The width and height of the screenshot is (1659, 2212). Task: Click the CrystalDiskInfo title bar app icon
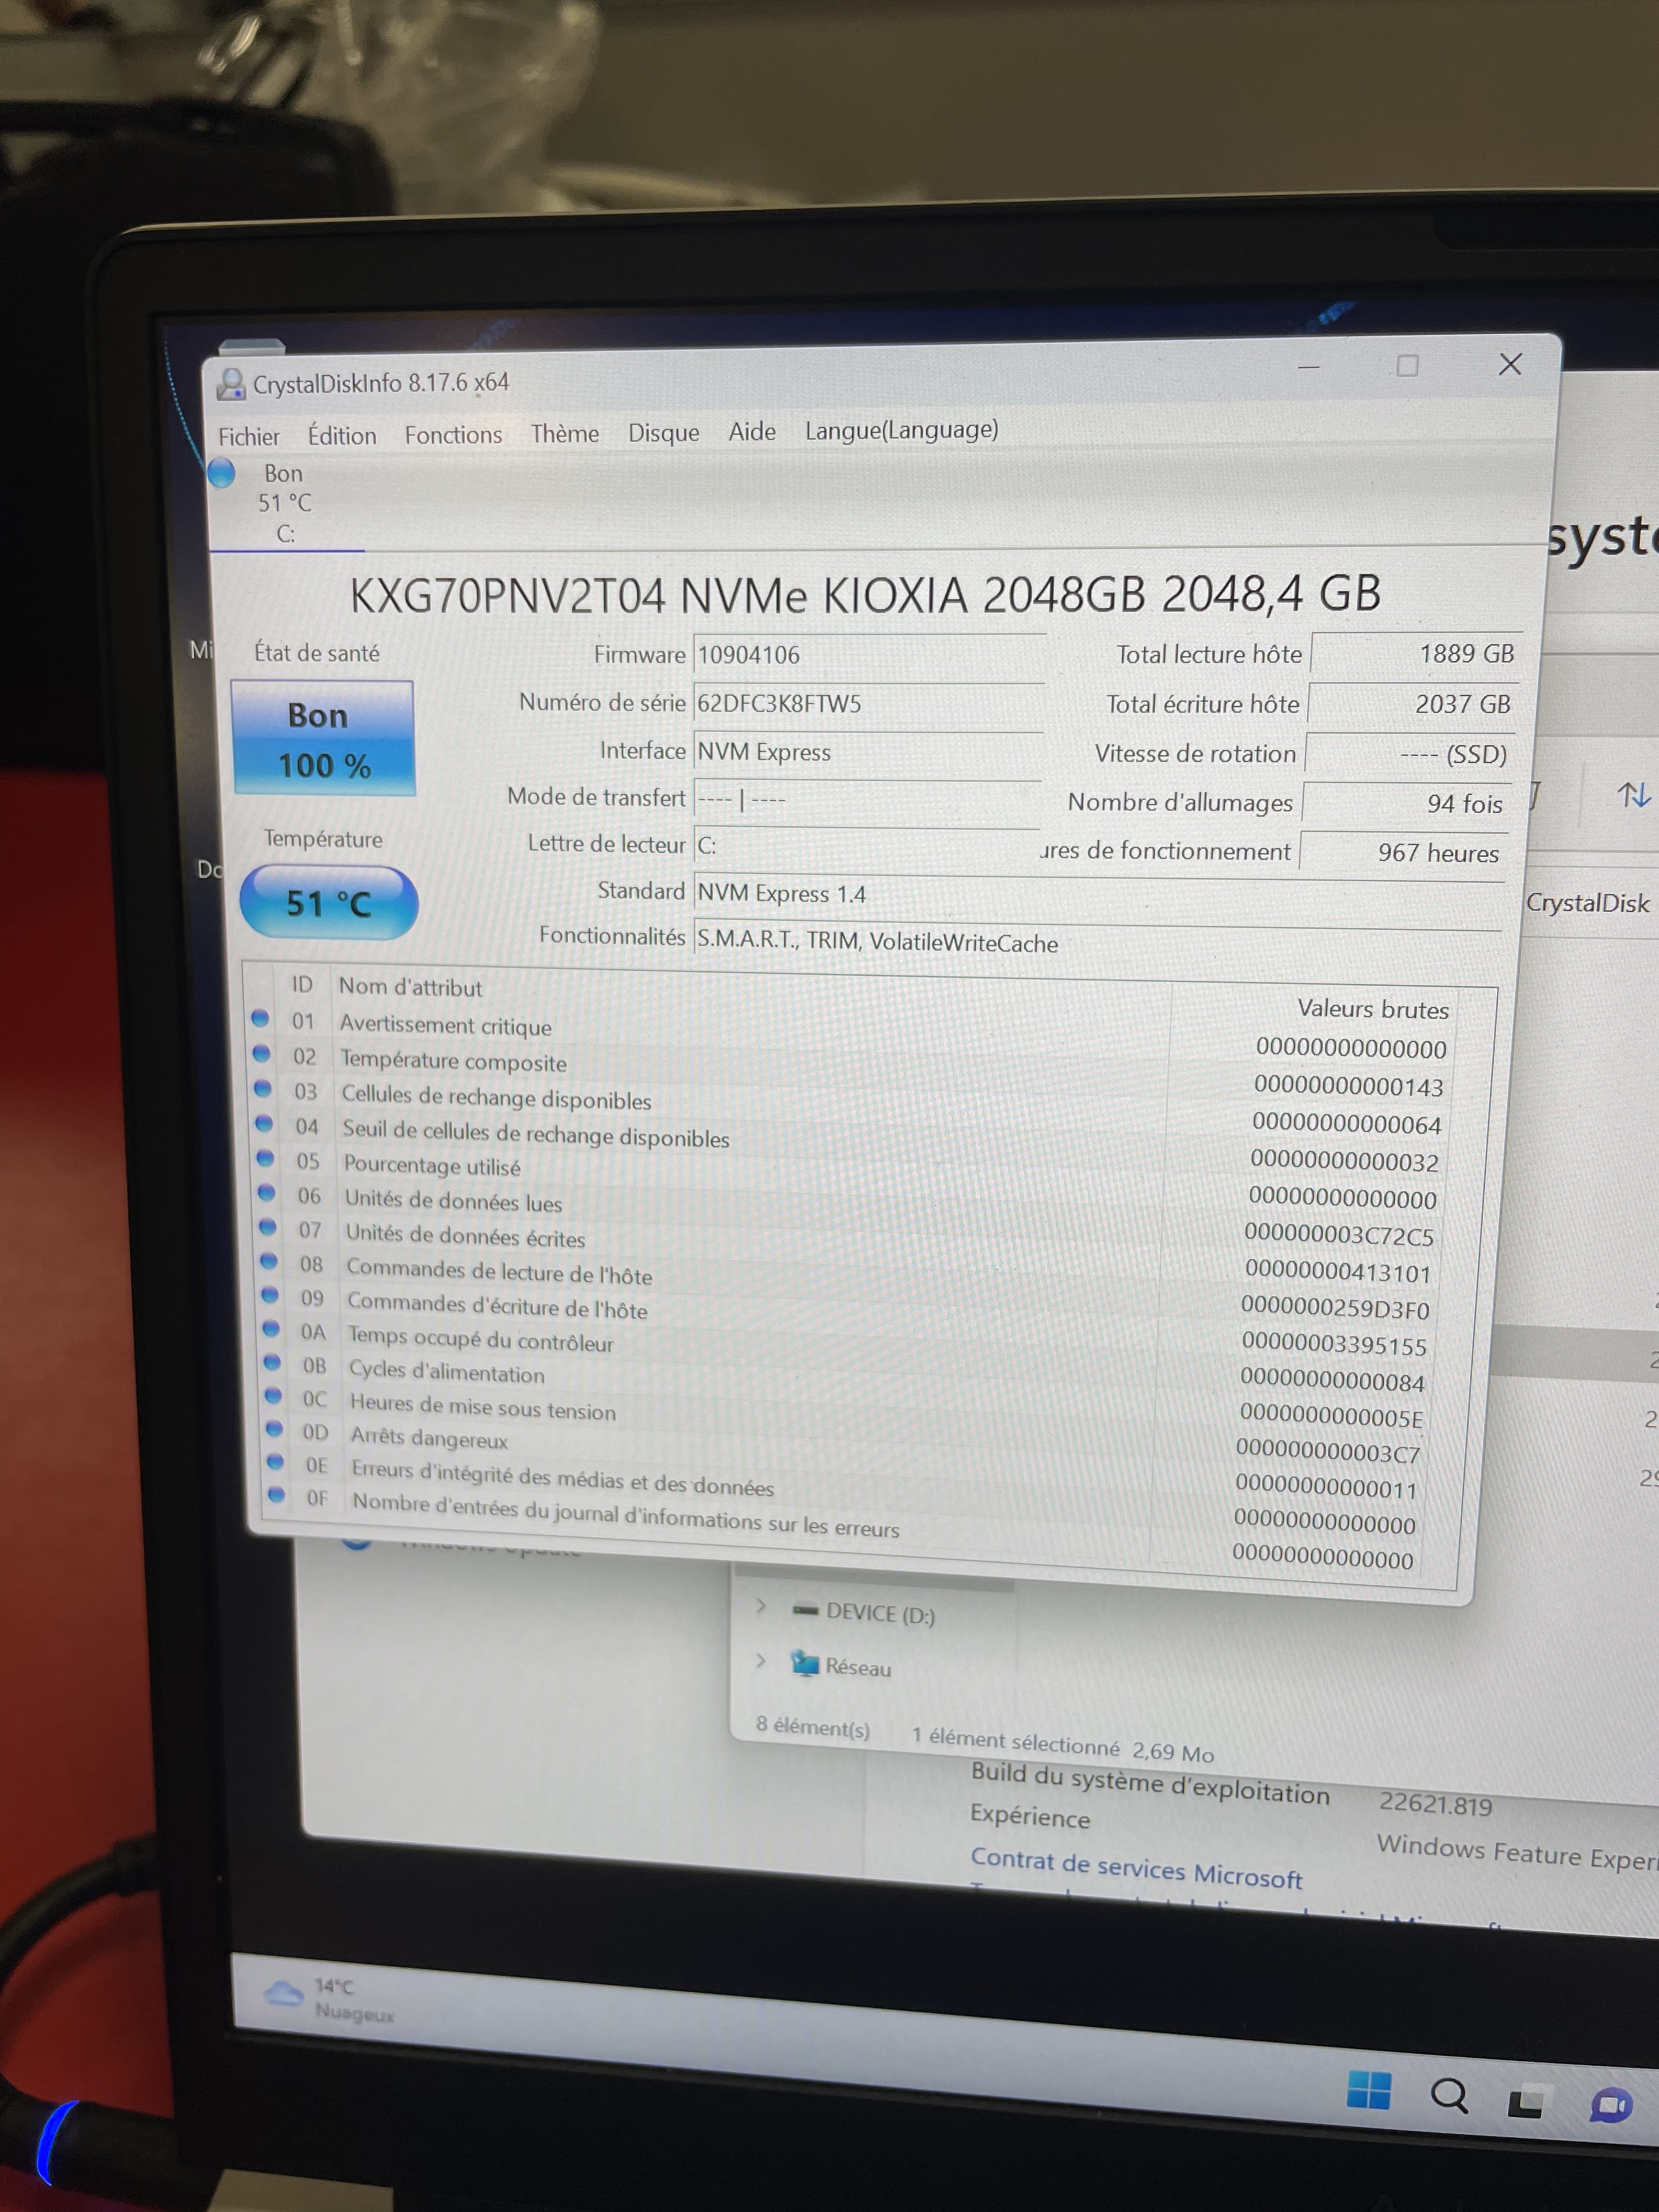pyautogui.click(x=231, y=384)
